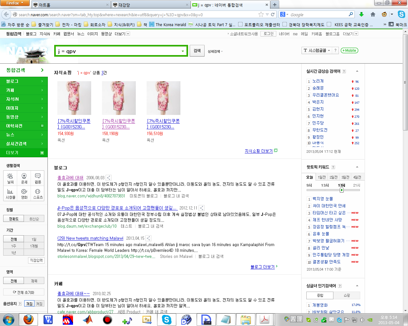Screen dimensions: 408x326
Task: Open the 운세 fortune icon
Action: (24, 178)
